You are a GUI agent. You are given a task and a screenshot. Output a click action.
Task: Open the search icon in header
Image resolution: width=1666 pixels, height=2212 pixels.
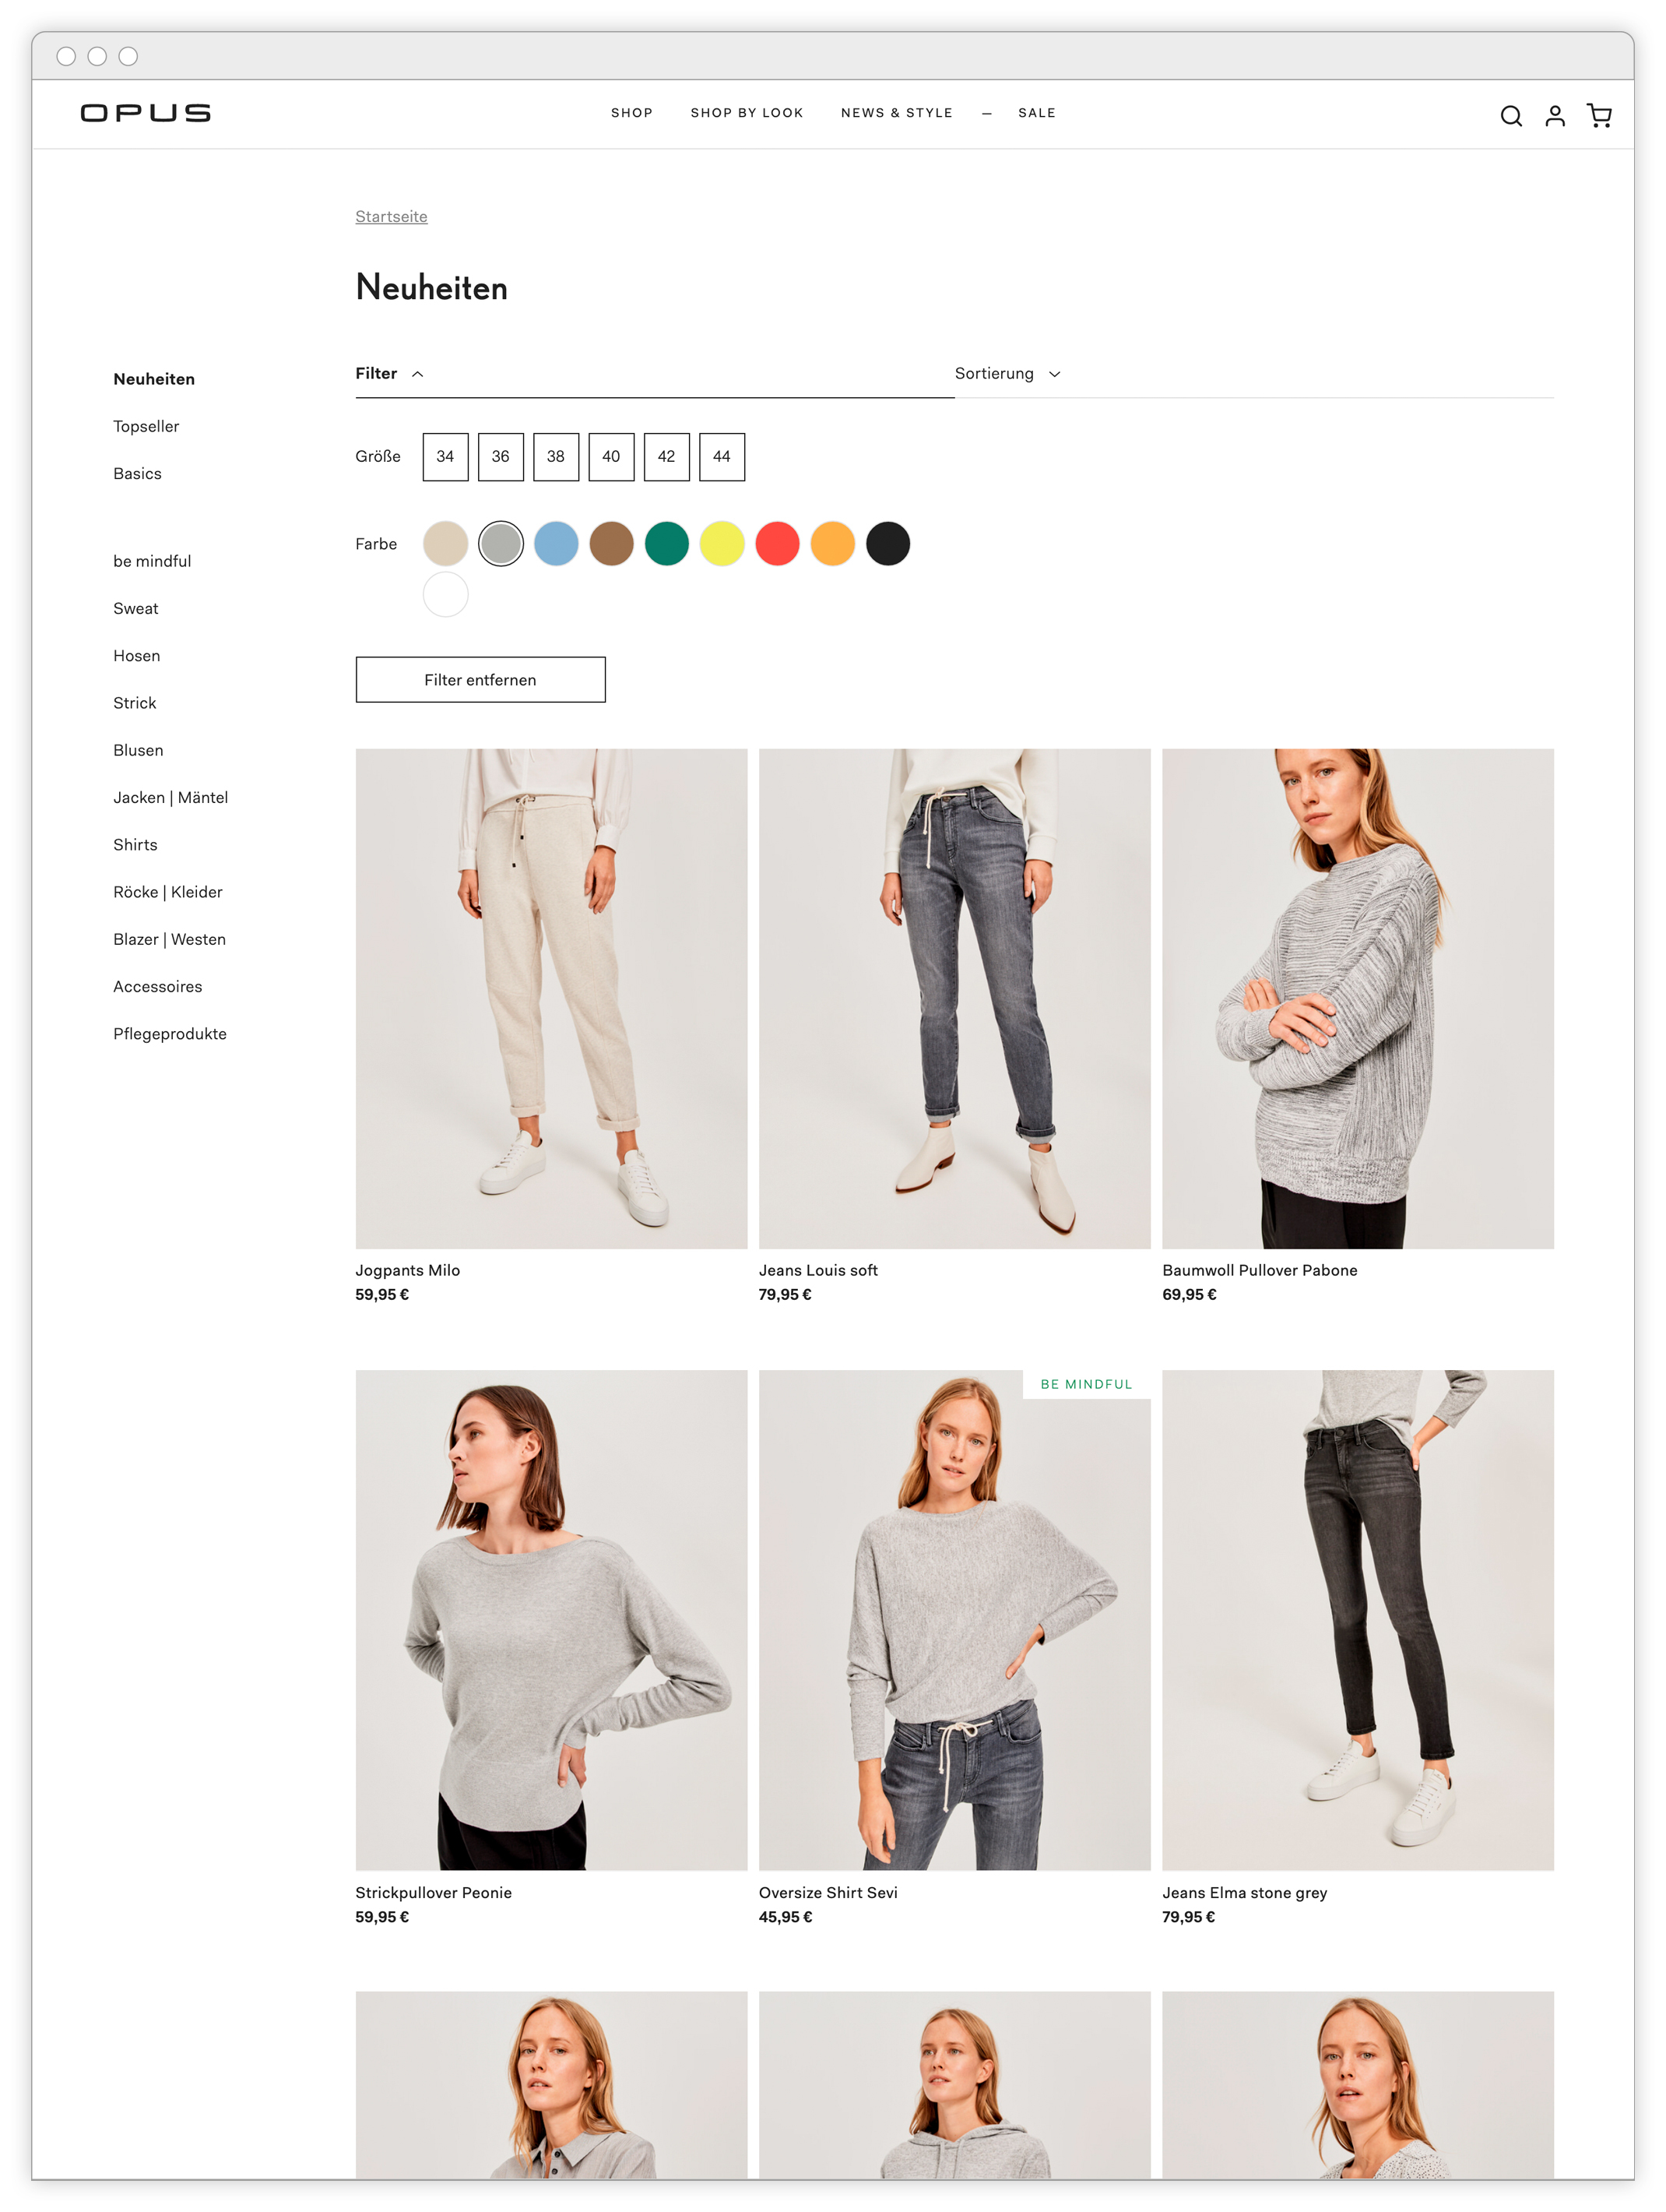pos(1510,116)
